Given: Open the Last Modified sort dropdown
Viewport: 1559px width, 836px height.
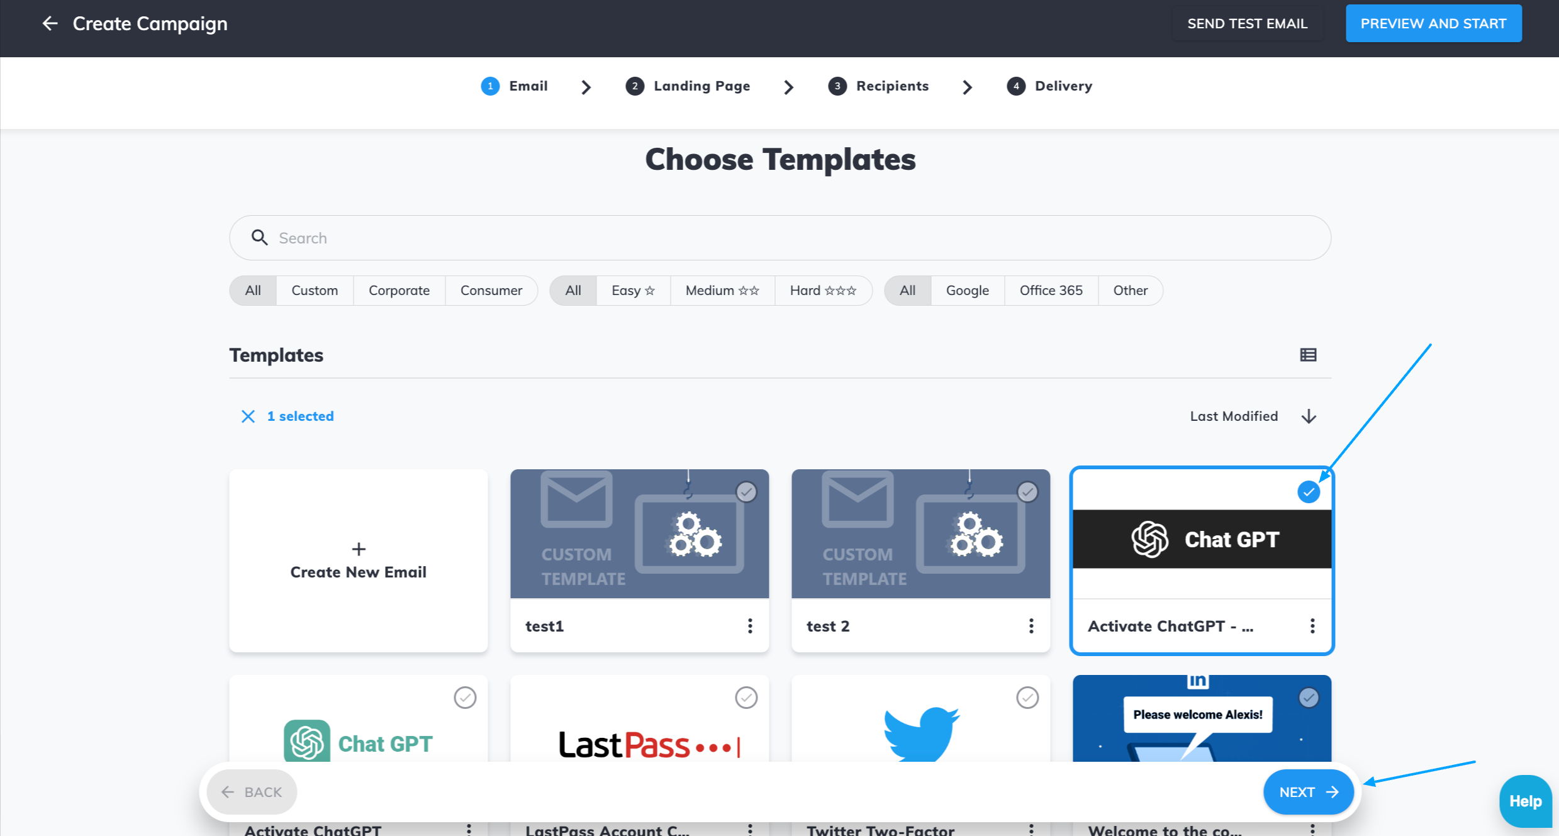Looking at the screenshot, I should click(1234, 416).
